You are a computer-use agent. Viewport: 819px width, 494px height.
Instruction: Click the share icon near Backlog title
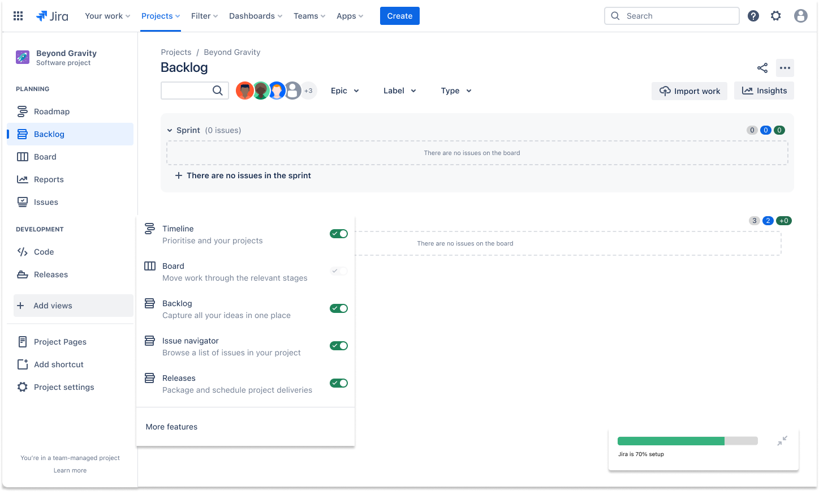[762, 68]
